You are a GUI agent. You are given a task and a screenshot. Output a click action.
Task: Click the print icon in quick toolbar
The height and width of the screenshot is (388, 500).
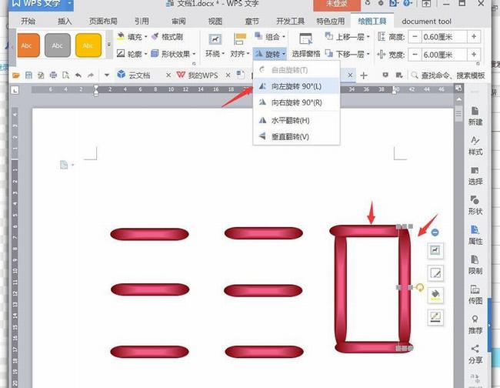click(x=53, y=75)
